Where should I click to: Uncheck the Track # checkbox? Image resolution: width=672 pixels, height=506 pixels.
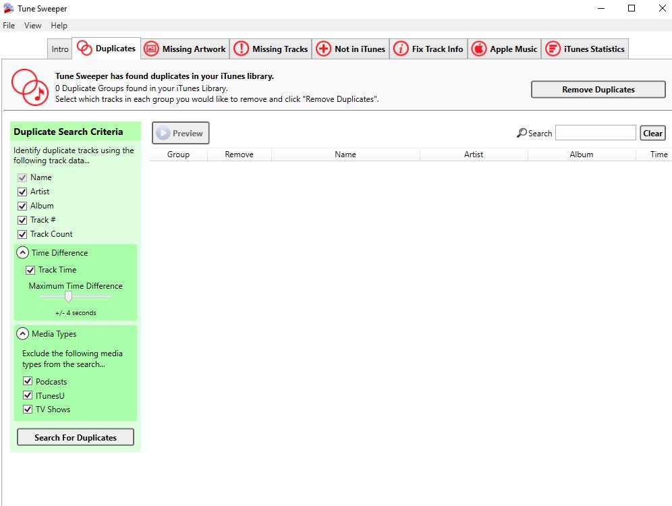point(22,220)
